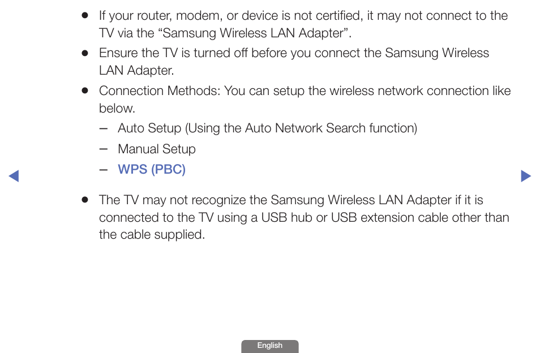Click the 'Ensure the TV is turned off' note
Screen dimensions: 540x353
click(294, 62)
